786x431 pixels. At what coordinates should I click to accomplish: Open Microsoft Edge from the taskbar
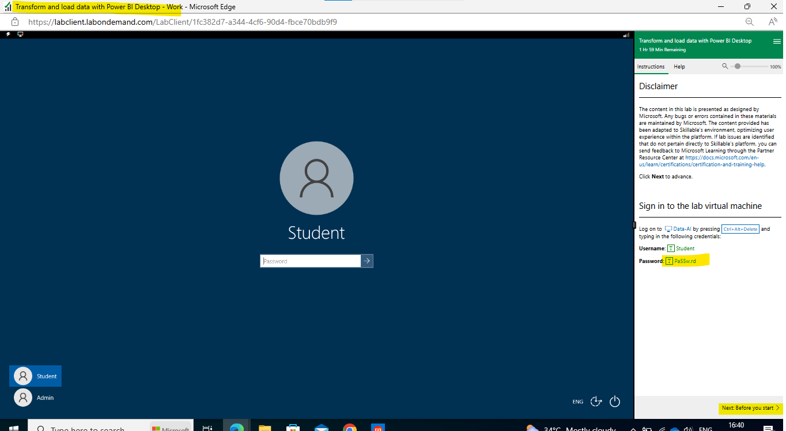pyautogui.click(x=236, y=428)
